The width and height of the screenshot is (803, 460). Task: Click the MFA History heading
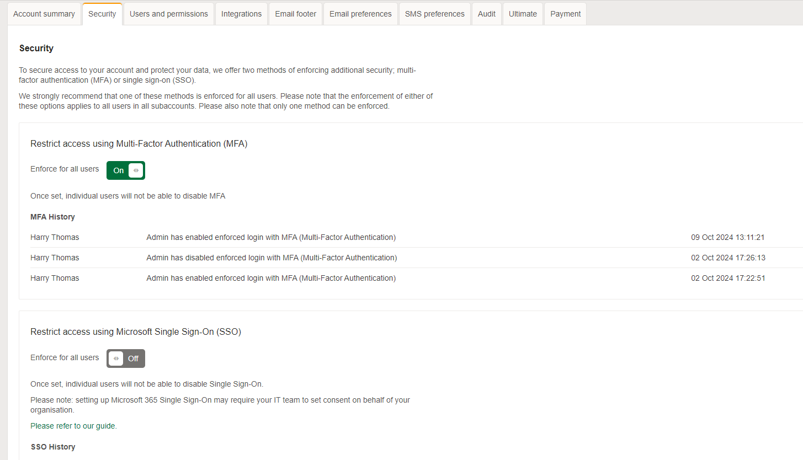(52, 217)
